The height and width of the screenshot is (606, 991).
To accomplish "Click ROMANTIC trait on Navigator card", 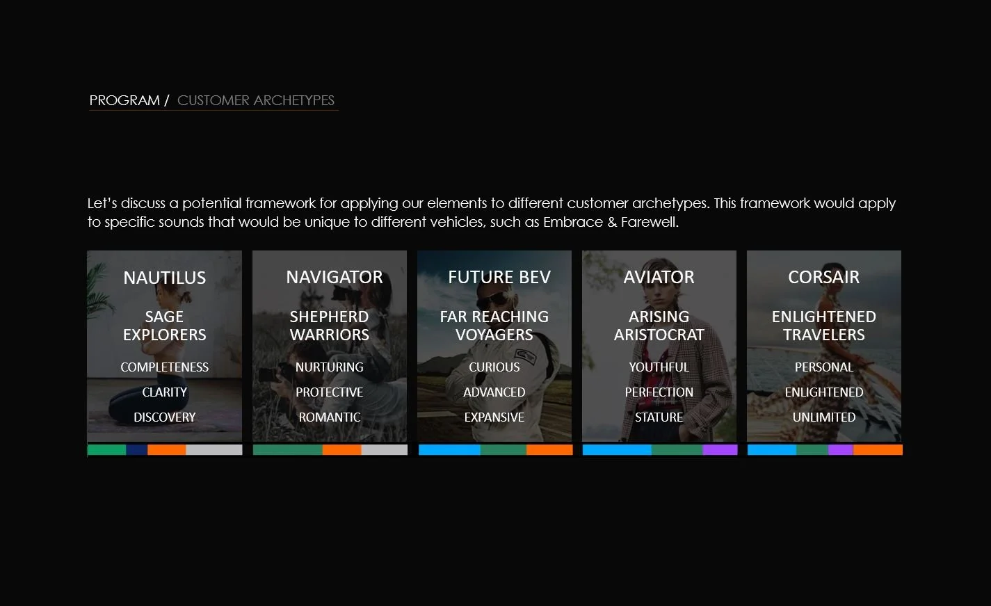I will (330, 417).
